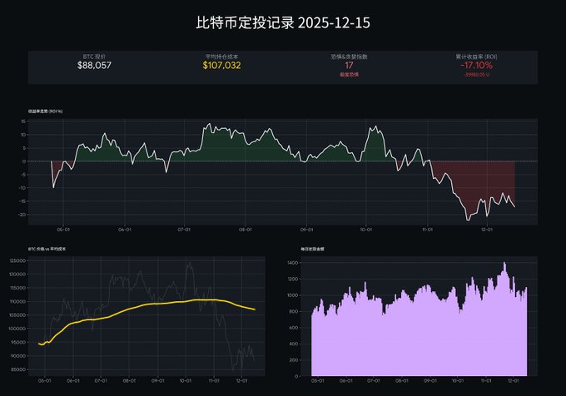
Task: Click the purple daily investment bars
Action: pos(416,341)
